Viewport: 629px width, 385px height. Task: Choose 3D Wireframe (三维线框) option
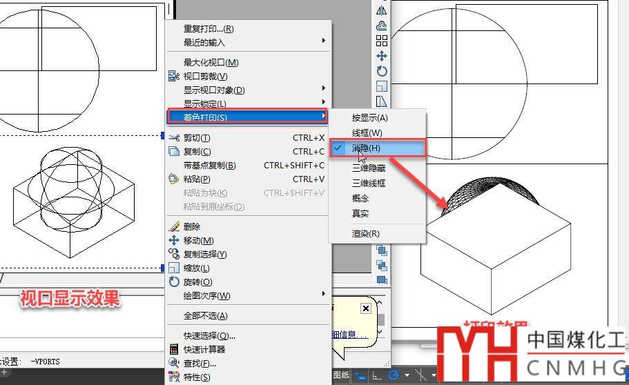click(377, 184)
